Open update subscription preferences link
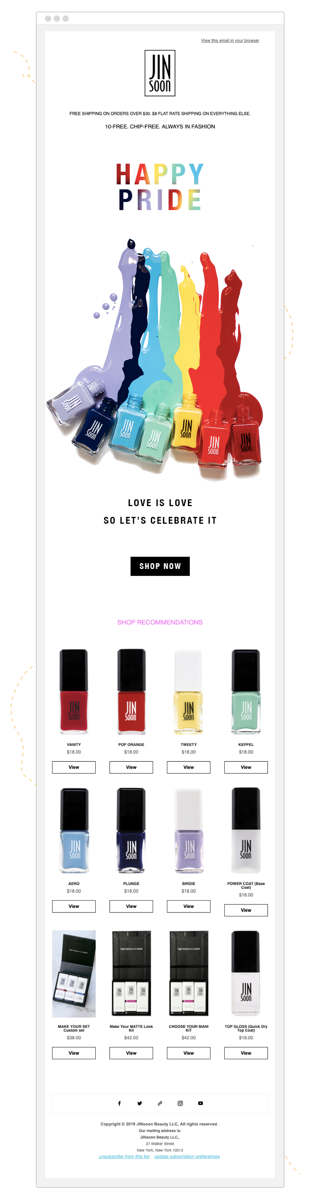Image resolution: width=320 pixels, height=1192 pixels. [x=187, y=1156]
